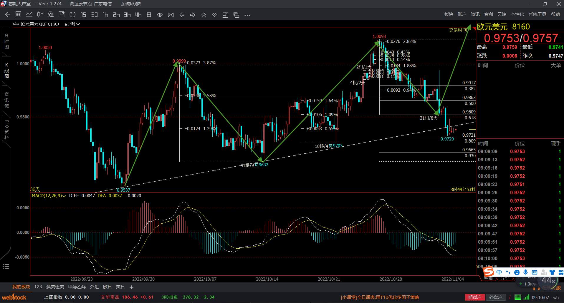The width and height of the screenshot is (564, 303).
Task: Open the 帮助 menu
Action: [555, 14]
